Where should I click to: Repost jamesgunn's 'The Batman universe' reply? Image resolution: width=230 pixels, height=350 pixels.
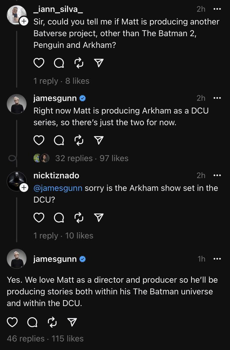pos(52,322)
